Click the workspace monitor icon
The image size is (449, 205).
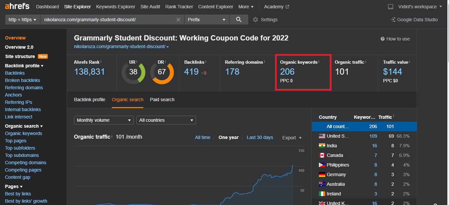click(391, 7)
